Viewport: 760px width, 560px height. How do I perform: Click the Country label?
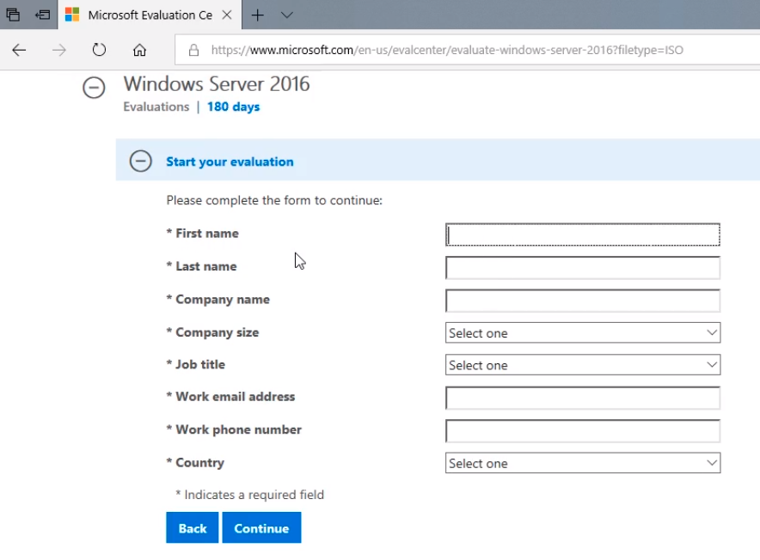pyautogui.click(x=199, y=463)
